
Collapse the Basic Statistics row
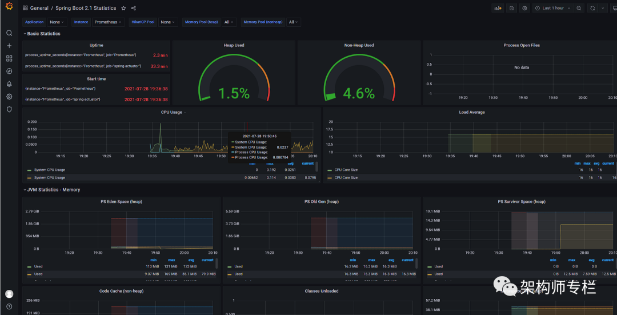tap(42, 34)
